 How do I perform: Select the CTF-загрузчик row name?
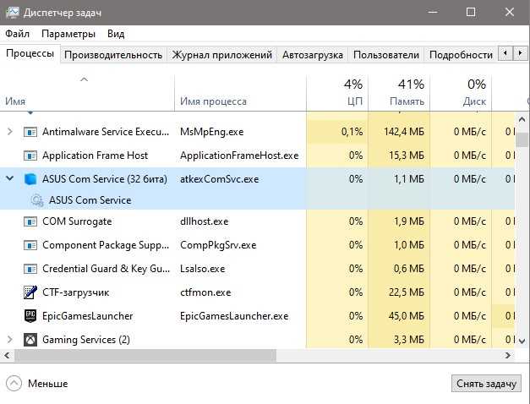tap(76, 292)
